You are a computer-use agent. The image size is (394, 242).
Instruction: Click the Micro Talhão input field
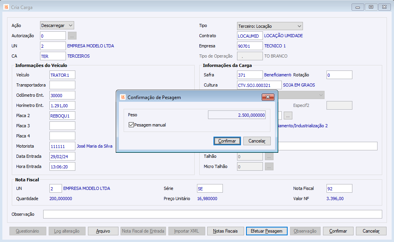(250, 166)
